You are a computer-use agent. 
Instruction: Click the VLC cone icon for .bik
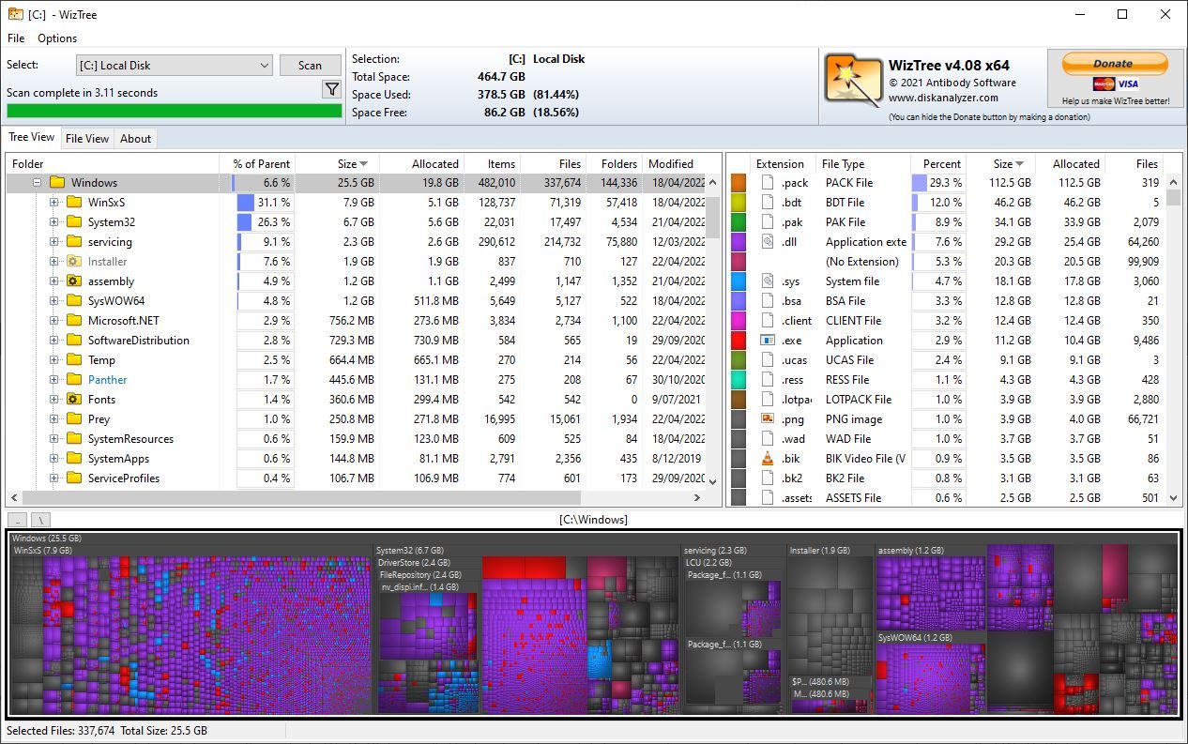[767, 459]
